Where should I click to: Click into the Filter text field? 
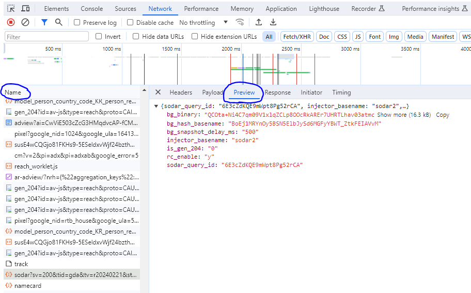click(x=46, y=37)
